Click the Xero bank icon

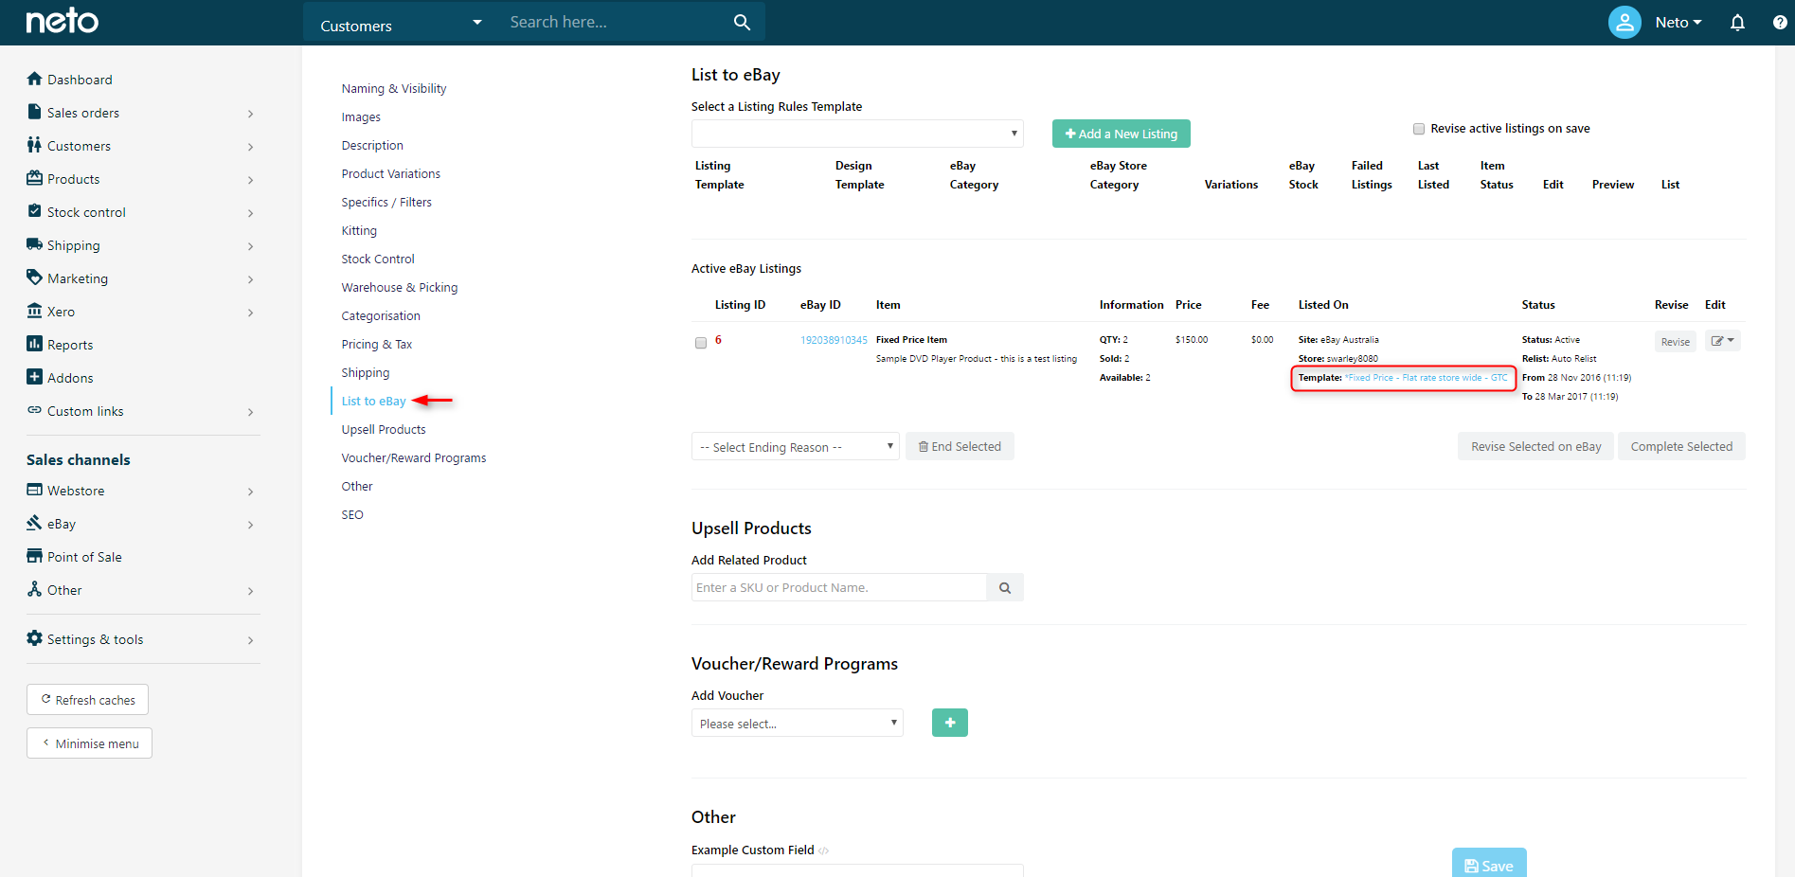[x=35, y=311]
